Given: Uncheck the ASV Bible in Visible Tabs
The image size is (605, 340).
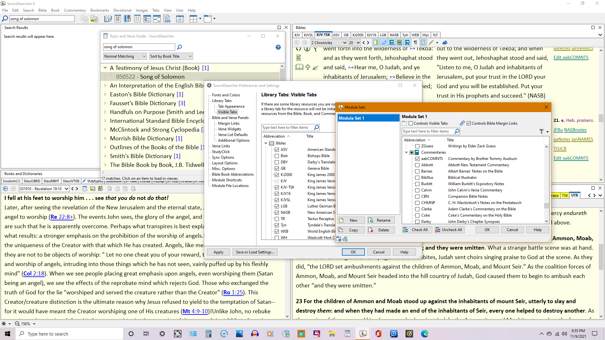Looking at the screenshot, I should pos(277,150).
